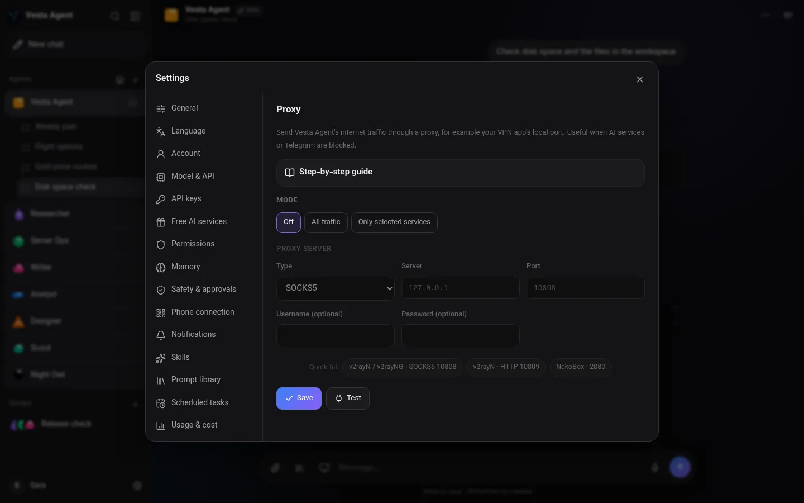Set proxy mode to All traffic
804x503 pixels.
click(x=326, y=222)
